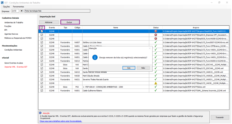Viewport: 232px width, 124px height.
Task: Click the Empresa code field 2172
Action: coord(15,11)
